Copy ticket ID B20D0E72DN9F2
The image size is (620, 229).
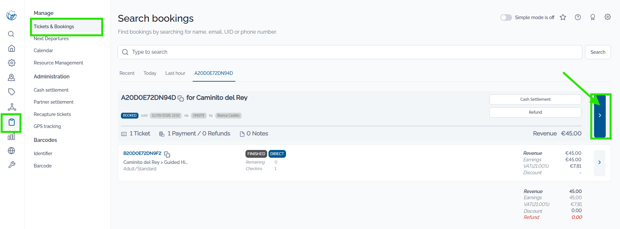(167, 154)
